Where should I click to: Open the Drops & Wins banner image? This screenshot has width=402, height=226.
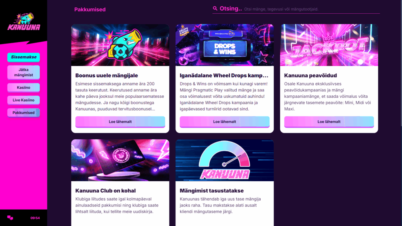pyautogui.click(x=225, y=45)
